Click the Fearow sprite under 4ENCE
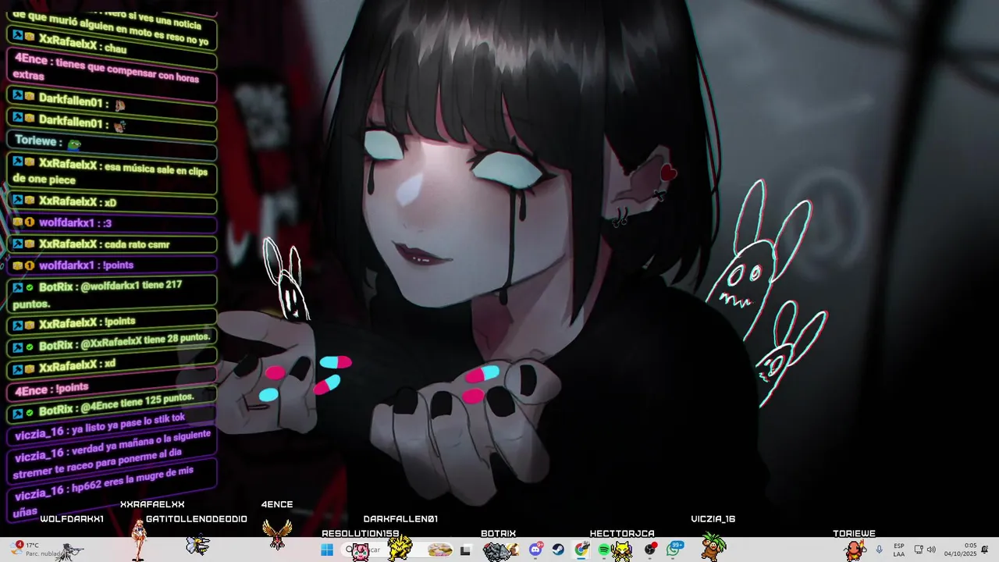This screenshot has height=562, width=999. click(x=277, y=535)
